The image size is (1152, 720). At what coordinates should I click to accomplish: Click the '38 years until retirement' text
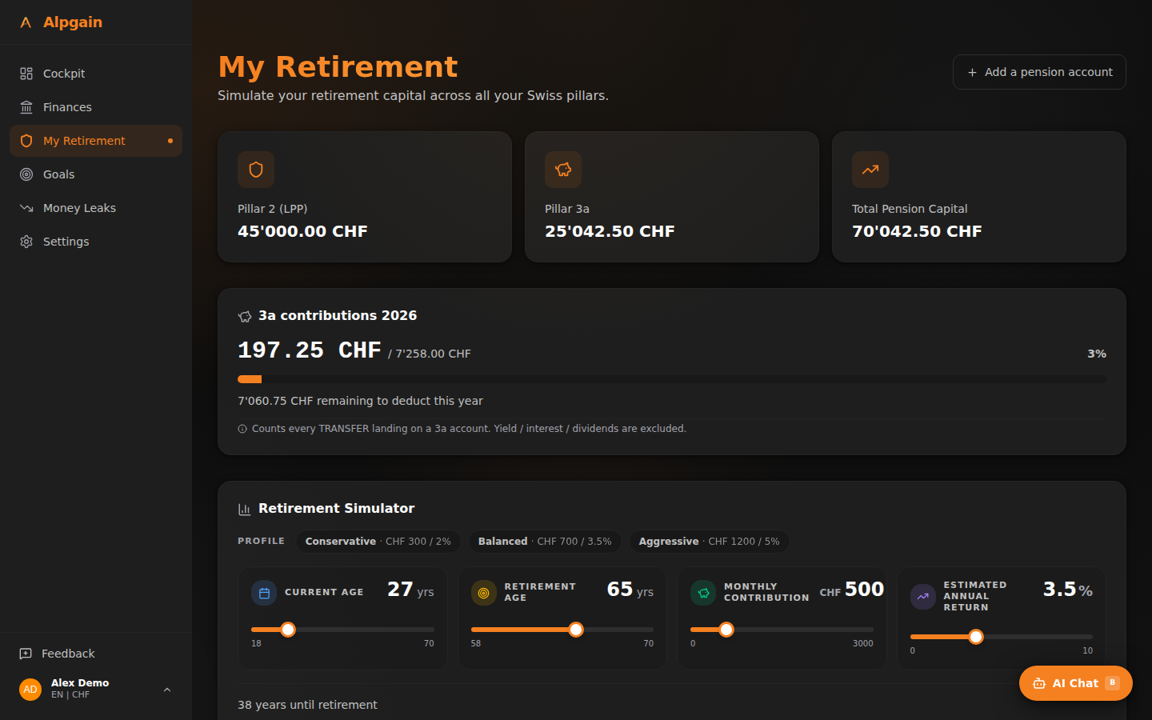[307, 705]
